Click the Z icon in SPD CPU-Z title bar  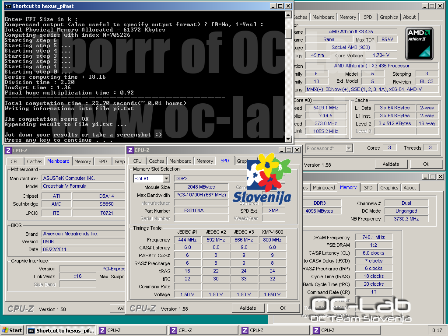coord(130,150)
